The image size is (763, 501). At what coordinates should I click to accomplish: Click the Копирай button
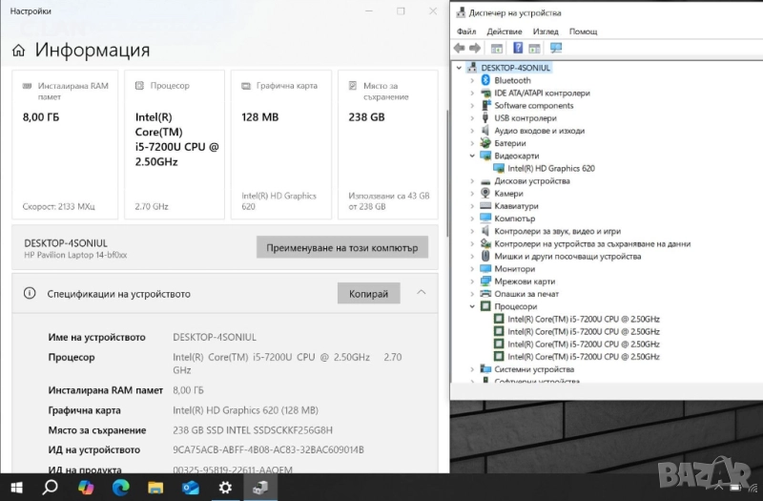pos(368,294)
